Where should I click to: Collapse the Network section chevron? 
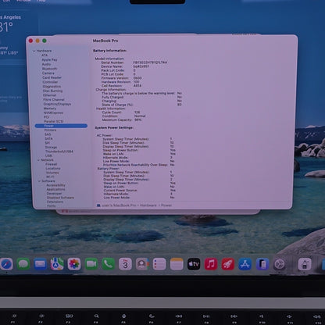click(x=39, y=160)
